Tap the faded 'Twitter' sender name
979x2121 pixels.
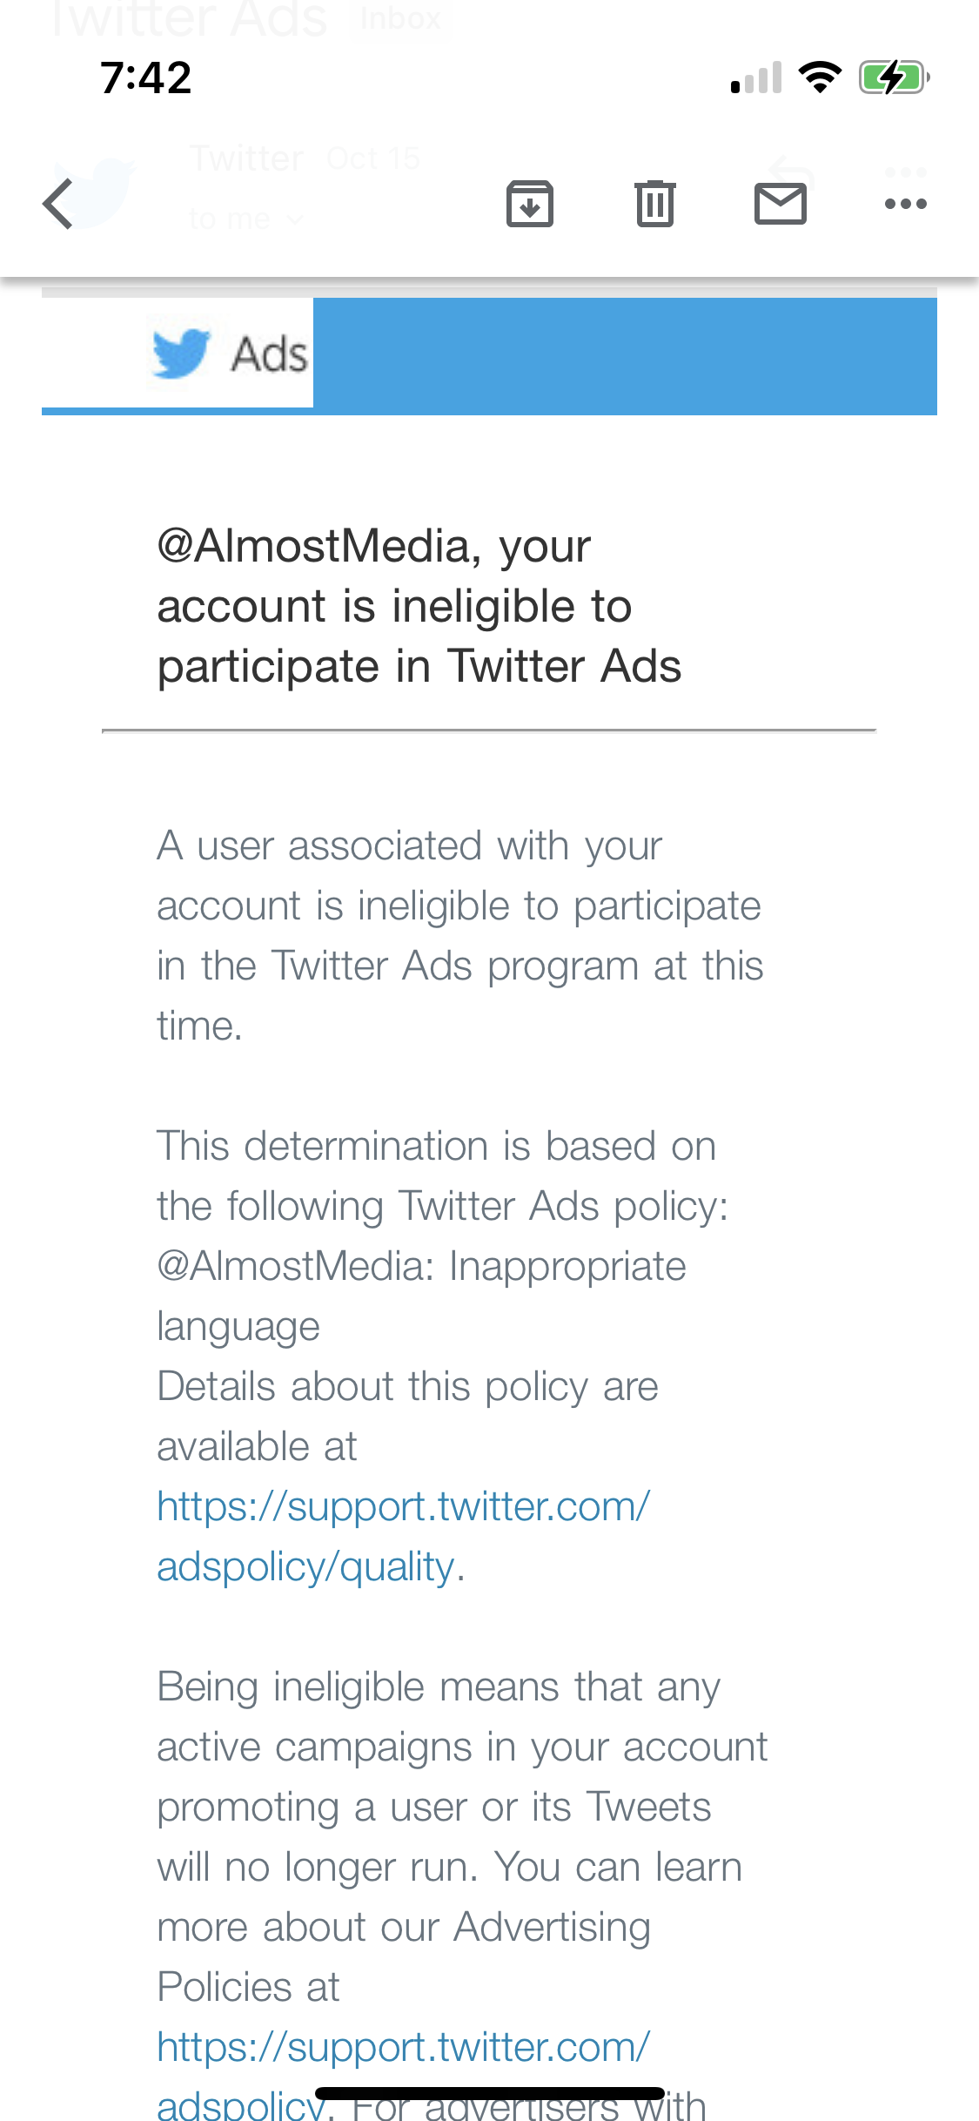click(x=247, y=158)
